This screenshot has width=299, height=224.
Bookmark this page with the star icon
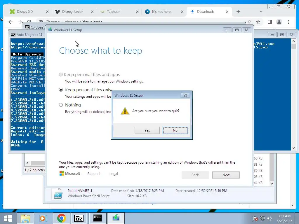point(258,22)
